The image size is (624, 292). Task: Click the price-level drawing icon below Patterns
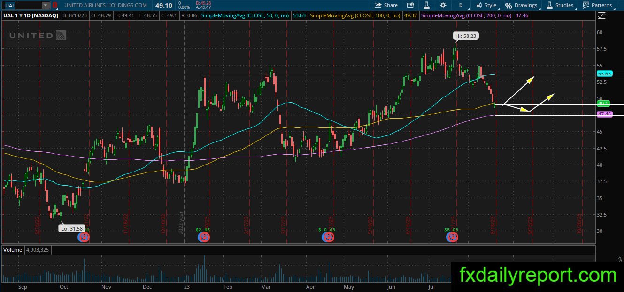click(x=602, y=15)
